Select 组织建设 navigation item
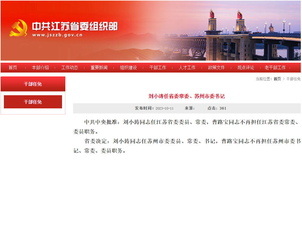Viewport: 302px width, 226px height. (x=128, y=67)
